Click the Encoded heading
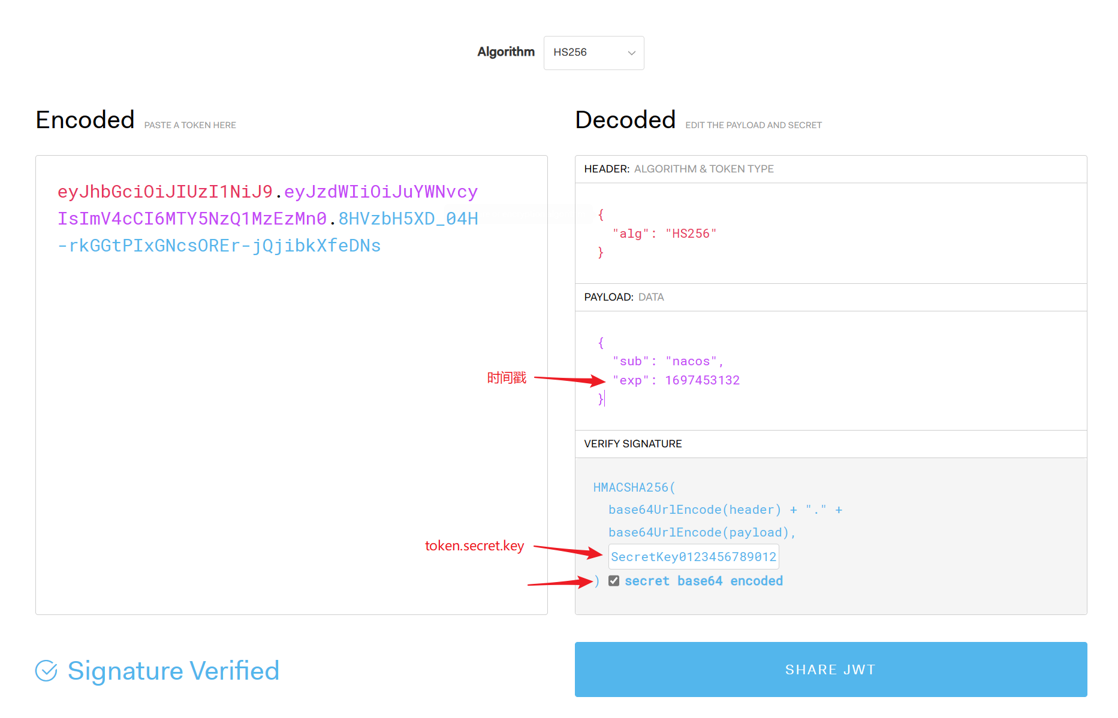This screenshot has width=1118, height=718. [85, 120]
